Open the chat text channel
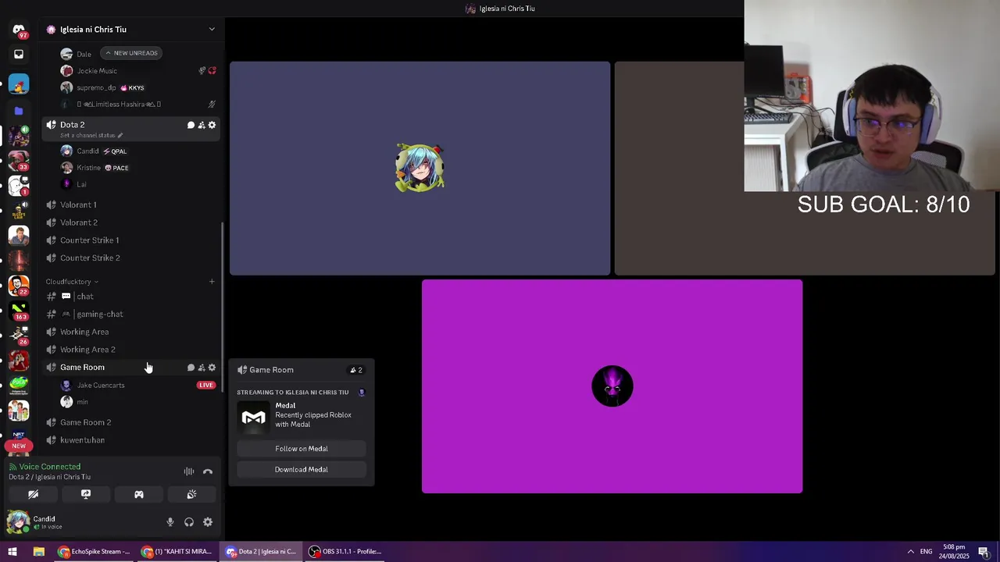This screenshot has width=1000, height=562. click(130, 297)
